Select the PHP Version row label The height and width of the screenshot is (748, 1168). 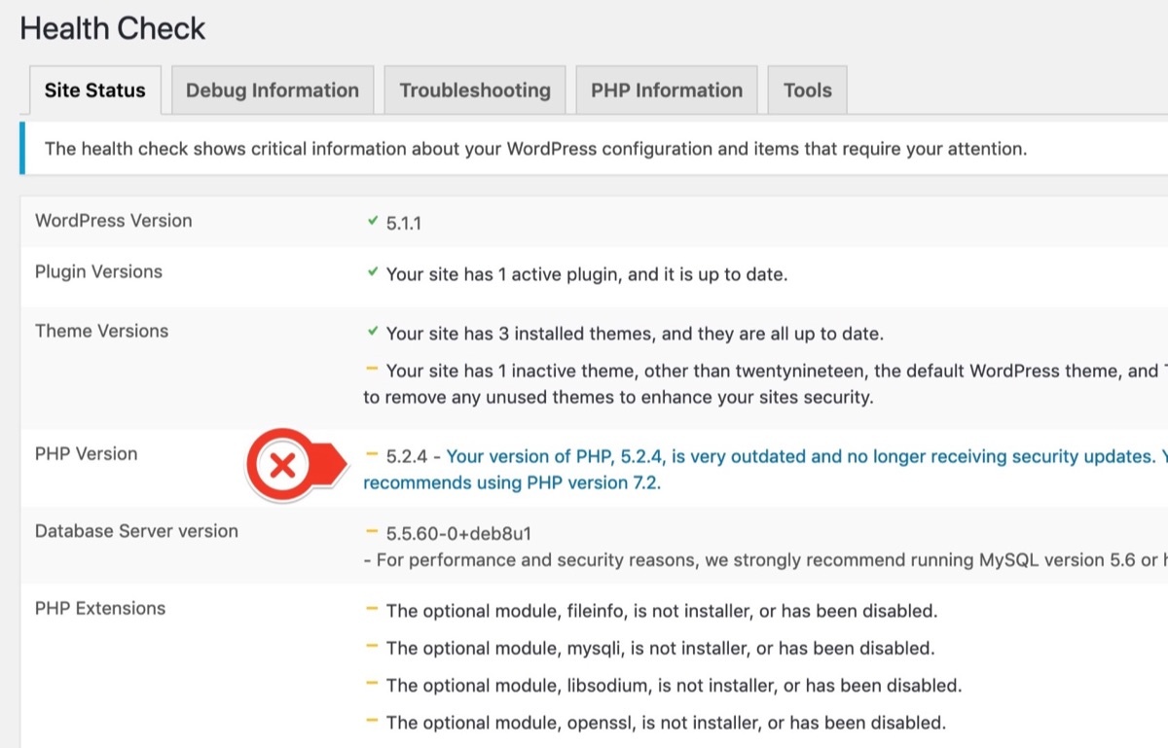click(x=86, y=454)
